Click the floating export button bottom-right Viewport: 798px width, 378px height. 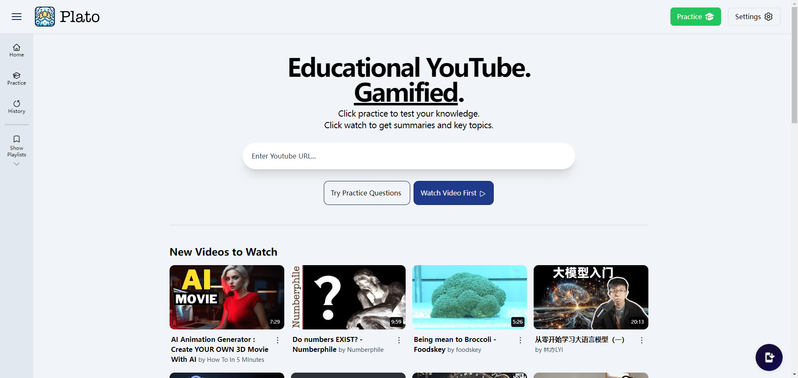(769, 357)
